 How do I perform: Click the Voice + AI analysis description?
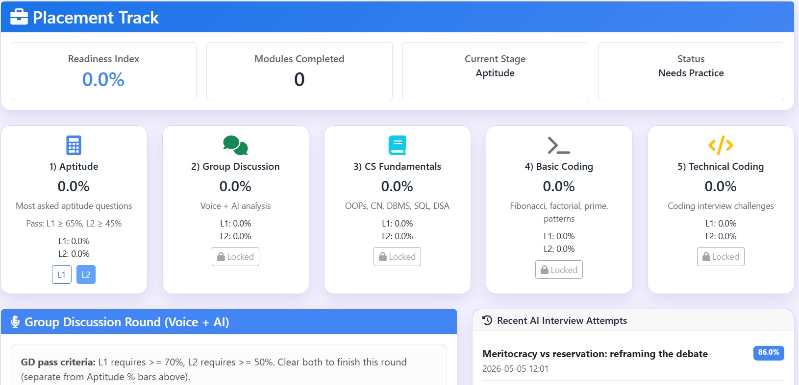coord(235,206)
